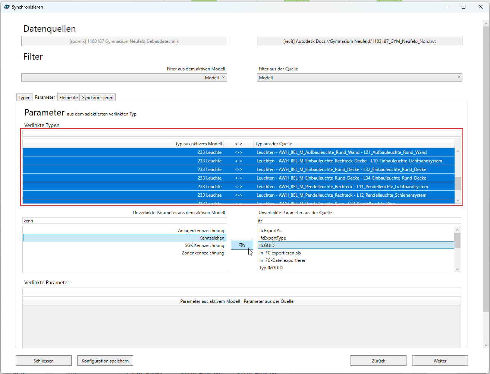Select the revit Autodesk Docs source button
The image size is (490, 374).
(359, 41)
